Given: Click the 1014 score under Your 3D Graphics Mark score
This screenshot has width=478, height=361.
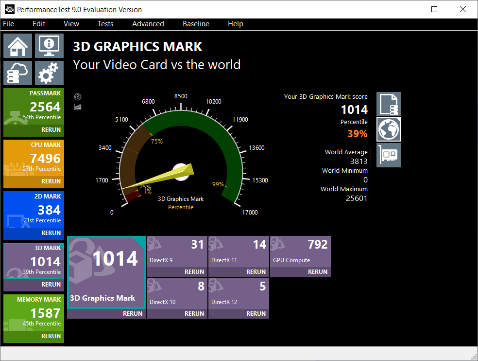Looking at the screenshot, I should 354,109.
